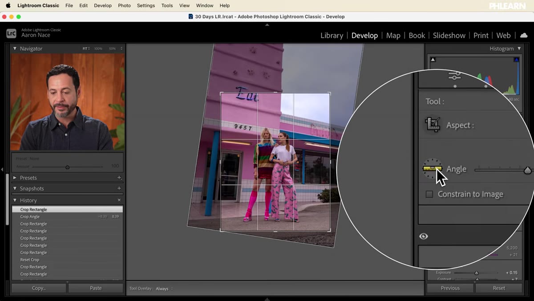Click the left-edge crop handle
Screen dimensions: 534x301
pyautogui.click(x=221, y=162)
